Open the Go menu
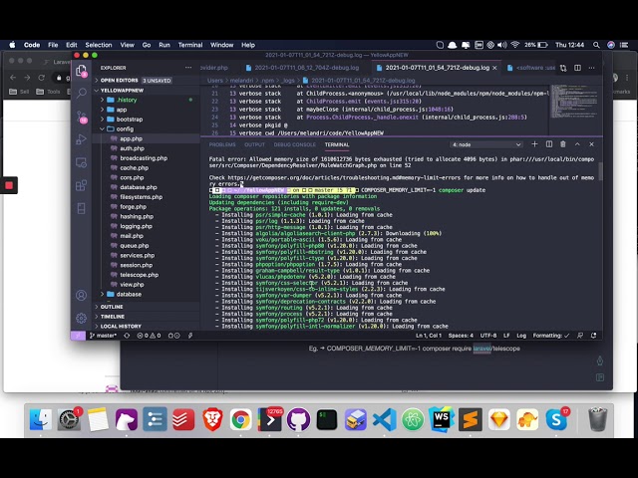 [147, 45]
